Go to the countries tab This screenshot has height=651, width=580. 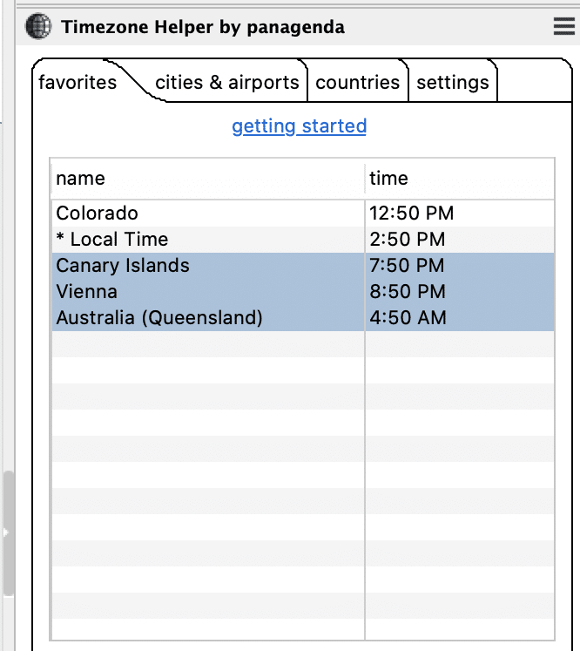click(x=357, y=83)
